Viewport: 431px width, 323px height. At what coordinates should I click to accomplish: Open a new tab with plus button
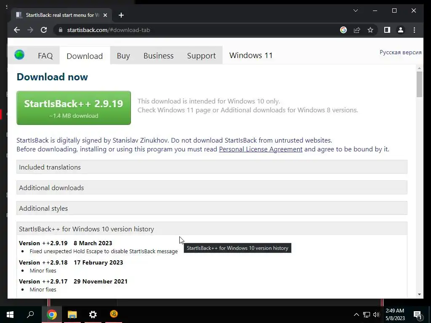121,15
